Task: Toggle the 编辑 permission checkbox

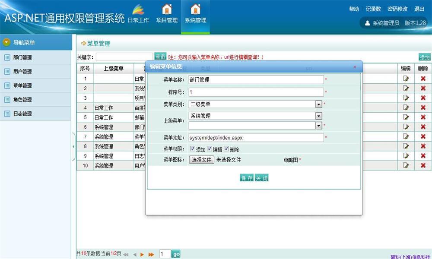Action: [210, 148]
